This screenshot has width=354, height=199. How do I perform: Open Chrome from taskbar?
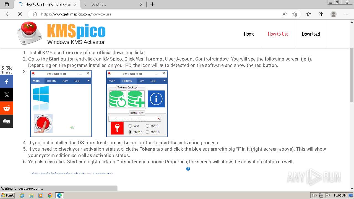click(50, 195)
